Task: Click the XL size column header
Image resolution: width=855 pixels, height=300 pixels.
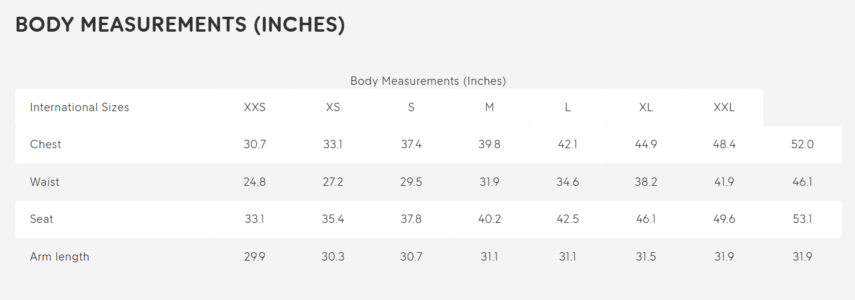Action: coord(645,108)
